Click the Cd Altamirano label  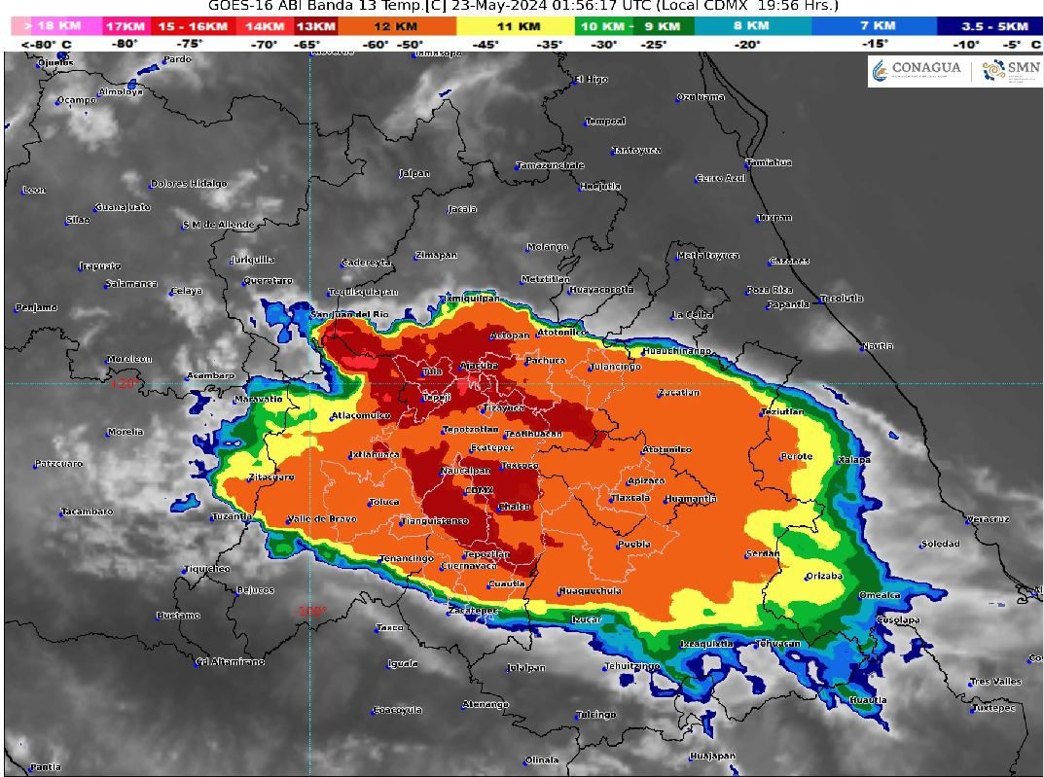pyautogui.click(x=231, y=662)
